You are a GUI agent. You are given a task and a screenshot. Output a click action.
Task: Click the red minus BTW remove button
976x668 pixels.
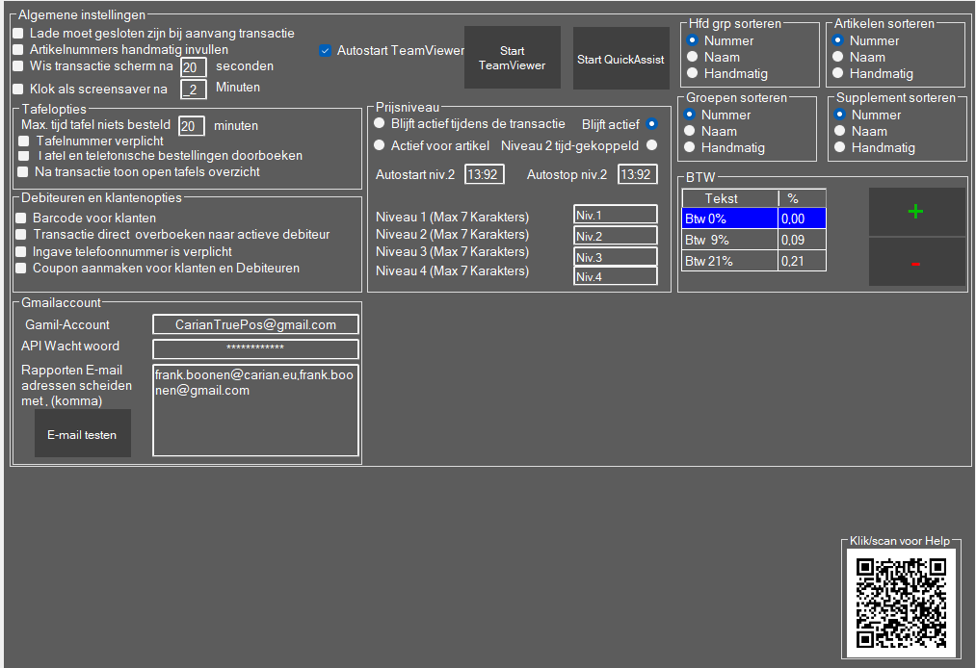916,263
